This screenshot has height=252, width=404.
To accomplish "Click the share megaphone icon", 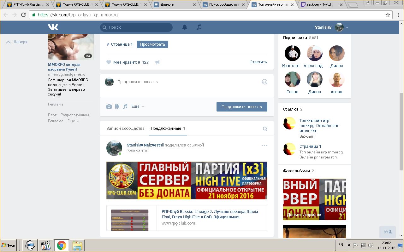I will [157, 62].
